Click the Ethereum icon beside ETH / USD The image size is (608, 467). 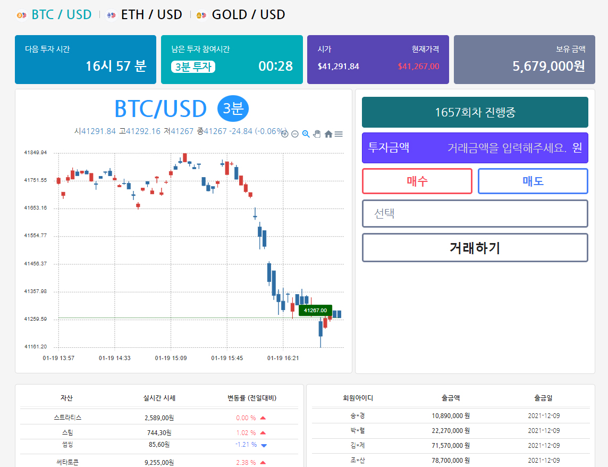111,15
